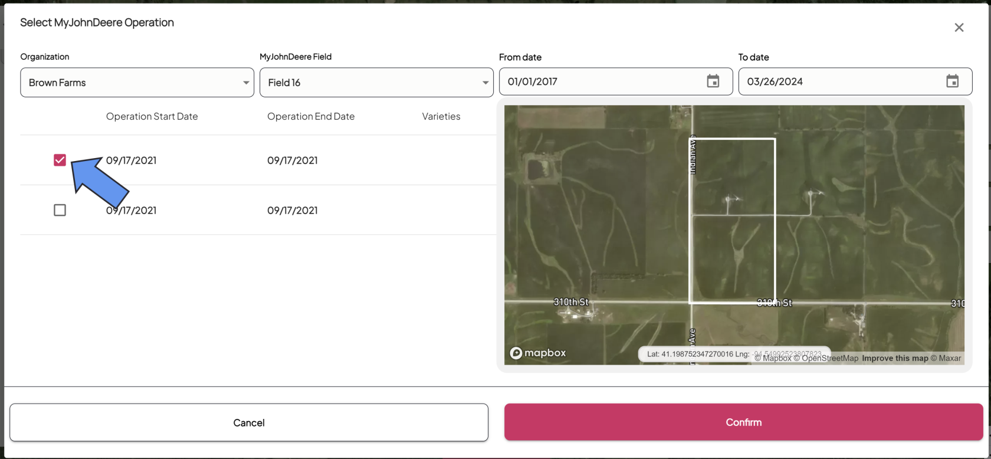Close the Select MyJohnDeere Operation dialog
The image size is (991, 459).
click(959, 28)
